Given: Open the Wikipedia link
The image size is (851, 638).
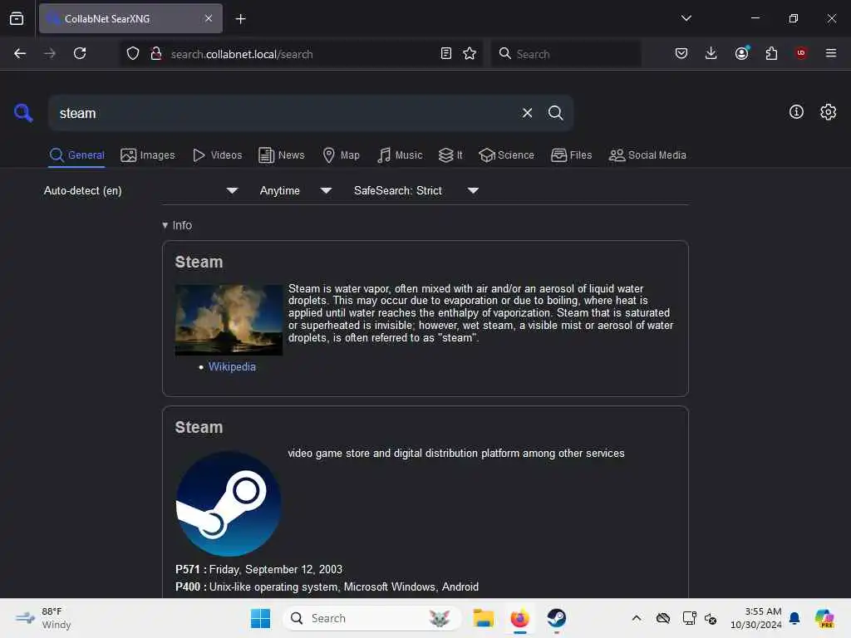Looking at the screenshot, I should 232,366.
